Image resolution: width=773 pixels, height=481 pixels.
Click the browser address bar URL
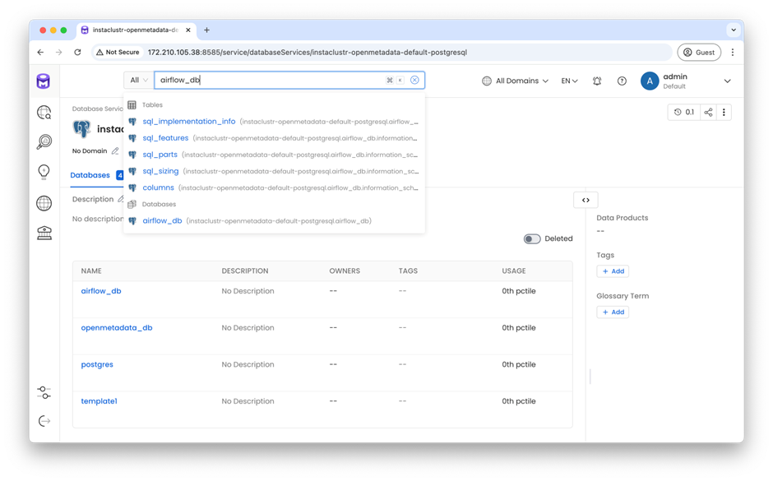(307, 53)
